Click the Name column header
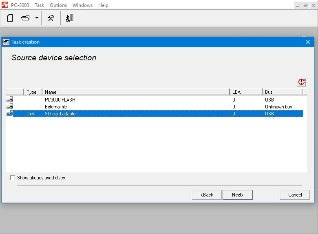This screenshot has width=318, height=234. point(136,92)
